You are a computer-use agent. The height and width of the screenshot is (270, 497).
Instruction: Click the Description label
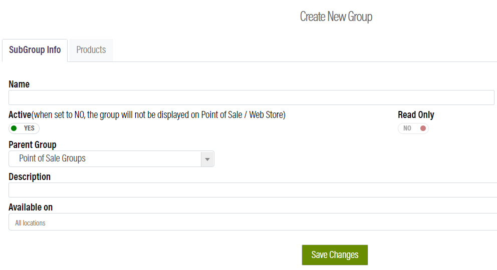point(30,177)
